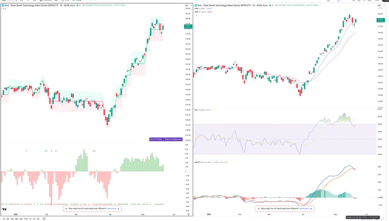389x221 pixels.
Task: Click the XLK symbol logo on left chart
Action: tap(3, 6)
